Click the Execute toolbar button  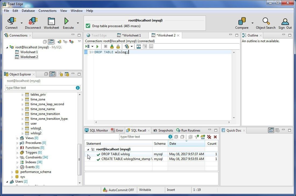click(68, 23)
